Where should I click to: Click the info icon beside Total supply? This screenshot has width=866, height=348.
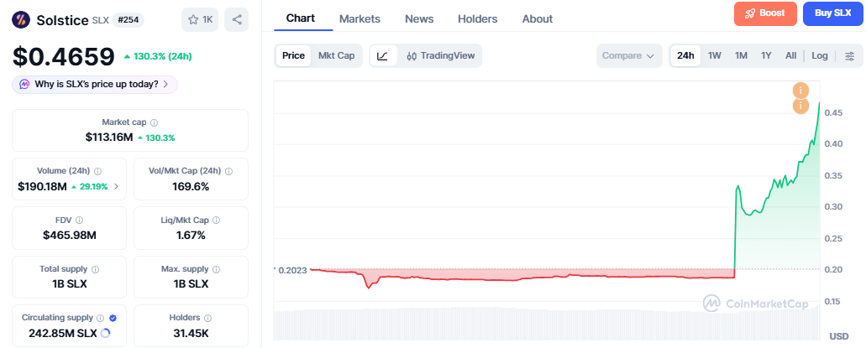point(95,269)
